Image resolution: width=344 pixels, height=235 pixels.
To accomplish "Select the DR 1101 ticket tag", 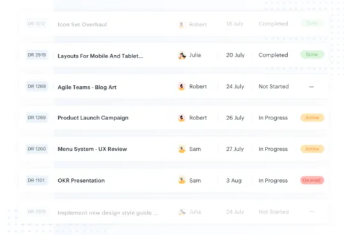I will 36,180.
